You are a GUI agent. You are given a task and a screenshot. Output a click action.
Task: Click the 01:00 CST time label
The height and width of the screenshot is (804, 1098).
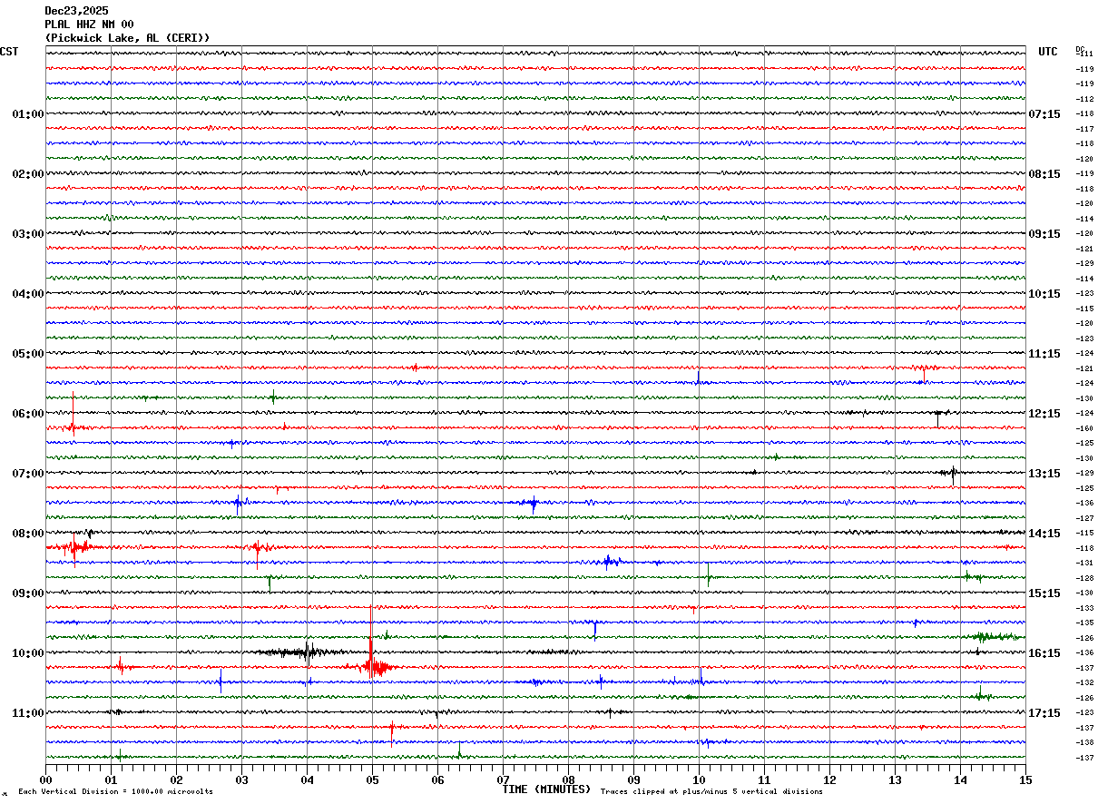tap(28, 114)
